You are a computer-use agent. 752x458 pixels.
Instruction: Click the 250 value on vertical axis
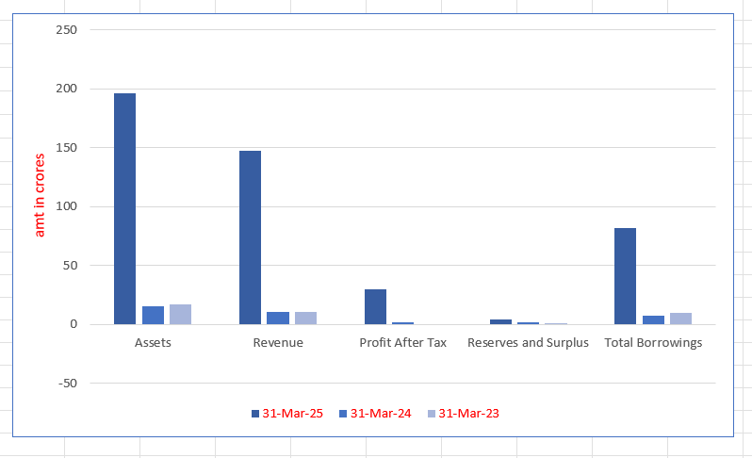point(65,30)
